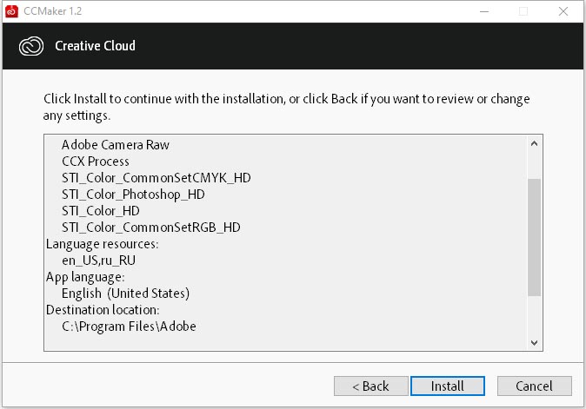Click the Destination location: label
The image size is (586, 409).
click(103, 310)
